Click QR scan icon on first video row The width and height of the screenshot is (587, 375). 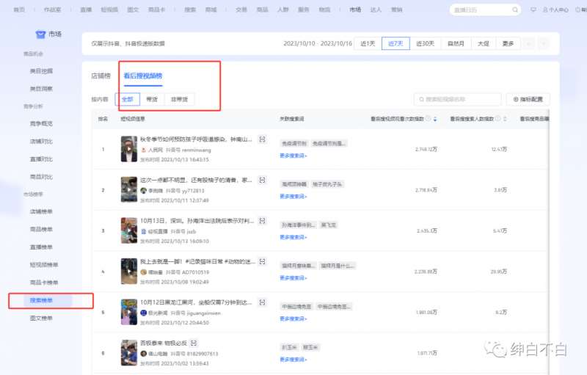(x=262, y=139)
